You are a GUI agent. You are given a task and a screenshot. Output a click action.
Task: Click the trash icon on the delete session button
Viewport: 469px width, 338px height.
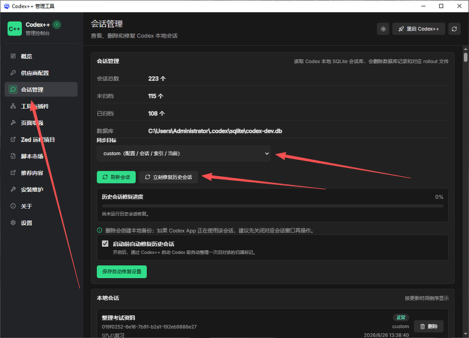(x=422, y=326)
